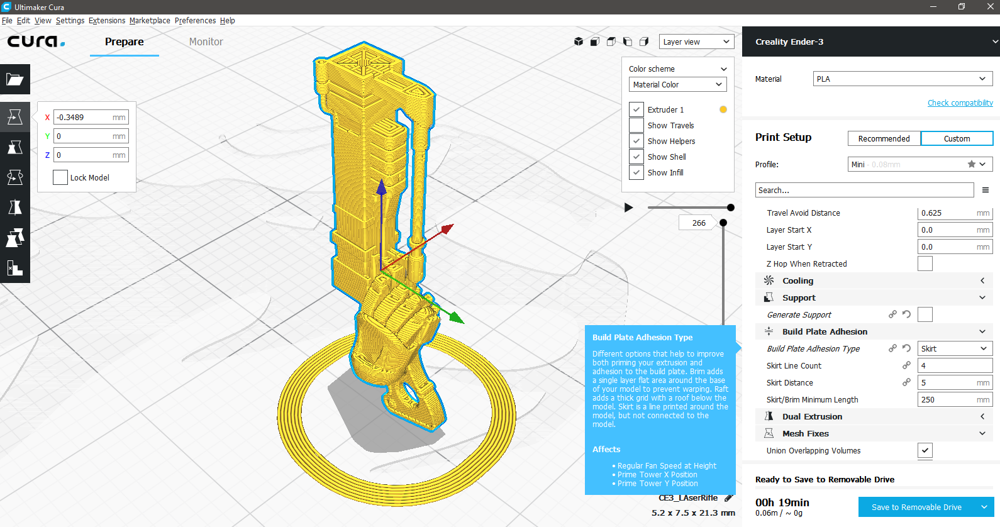Click the pencil icon next to CE3_LAserRifle
1000x527 pixels.
pyautogui.click(x=728, y=498)
